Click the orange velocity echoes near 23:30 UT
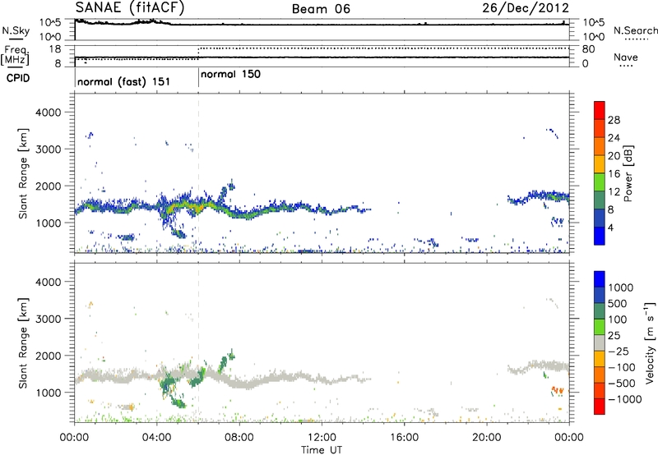 [558, 390]
